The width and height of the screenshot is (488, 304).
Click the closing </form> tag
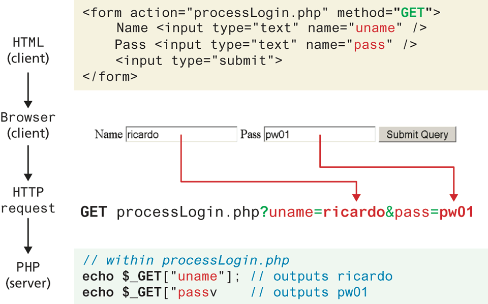[x=109, y=77]
